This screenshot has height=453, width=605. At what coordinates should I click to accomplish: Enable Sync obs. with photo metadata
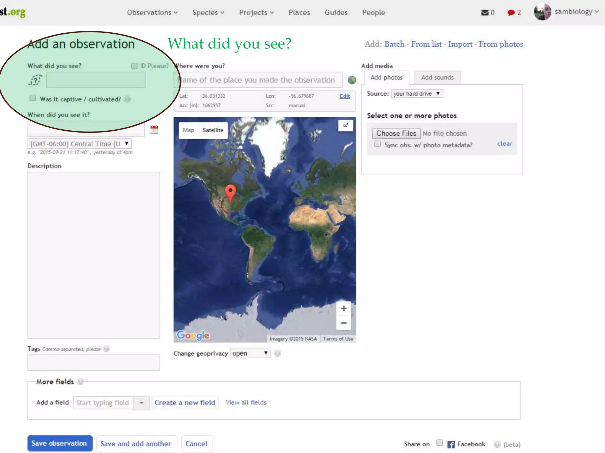[x=378, y=144]
